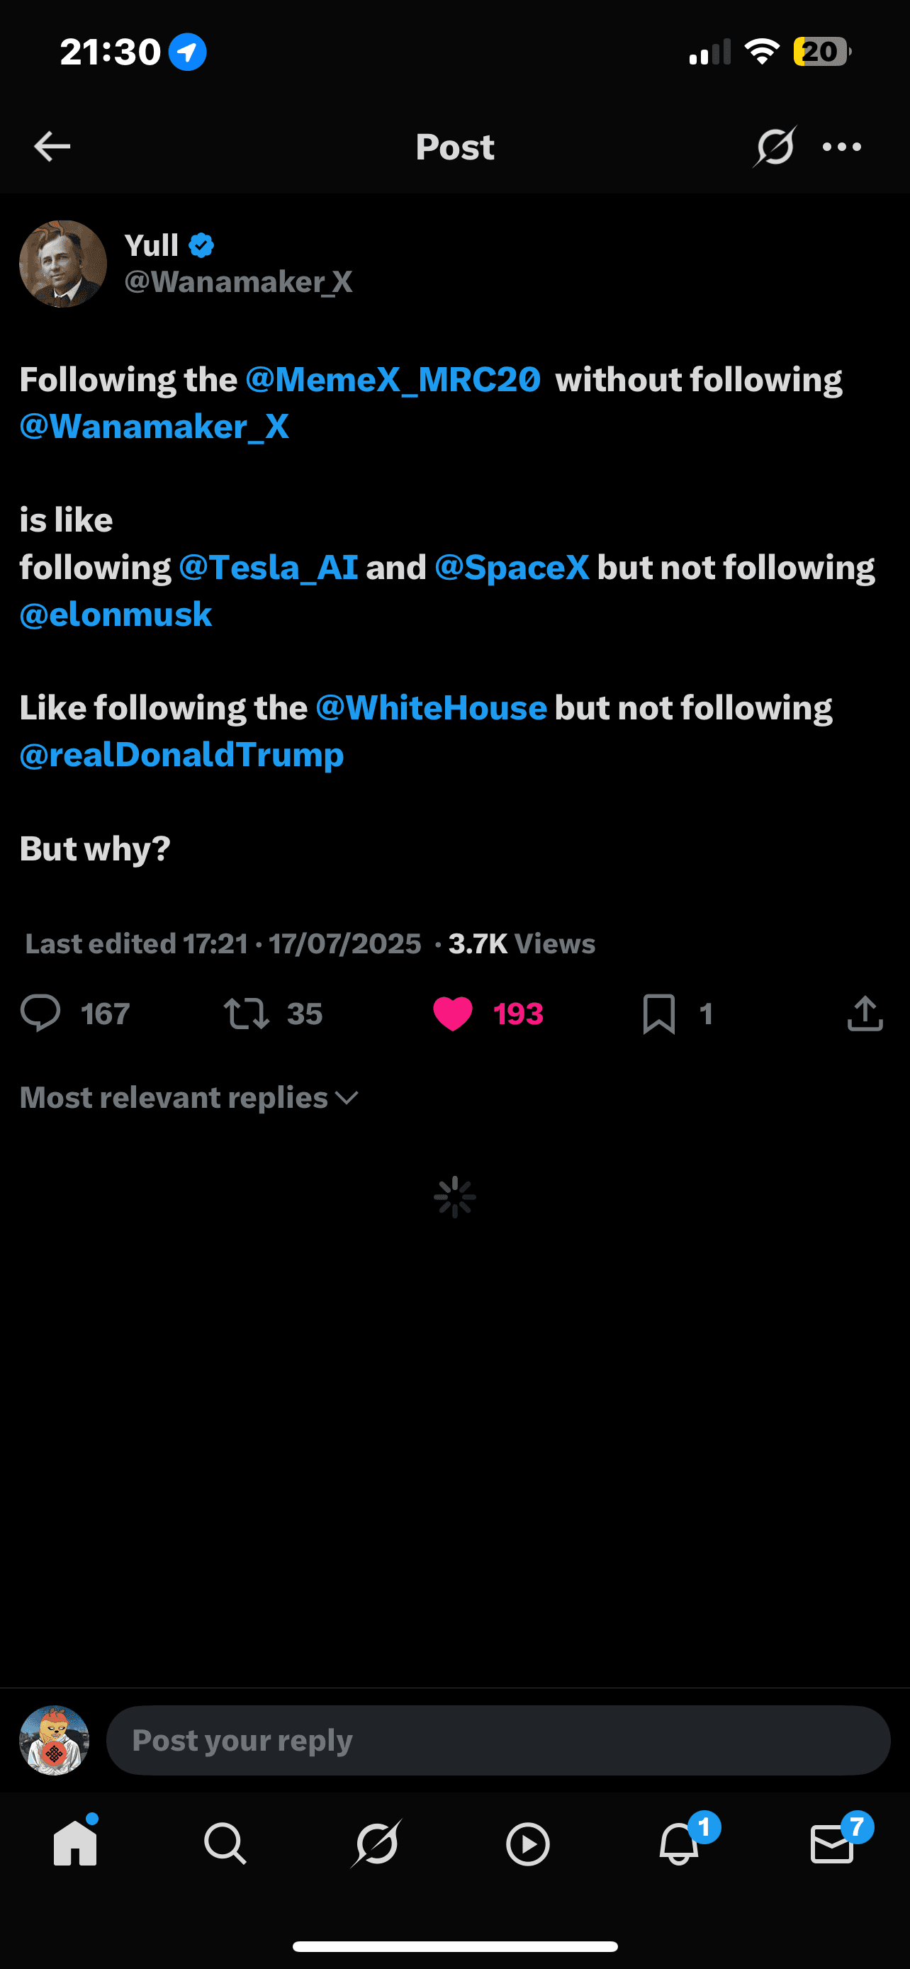The width and height of the screenshot is (910, 1969).
Task: Go to the Home tab
Action: 75,1844
